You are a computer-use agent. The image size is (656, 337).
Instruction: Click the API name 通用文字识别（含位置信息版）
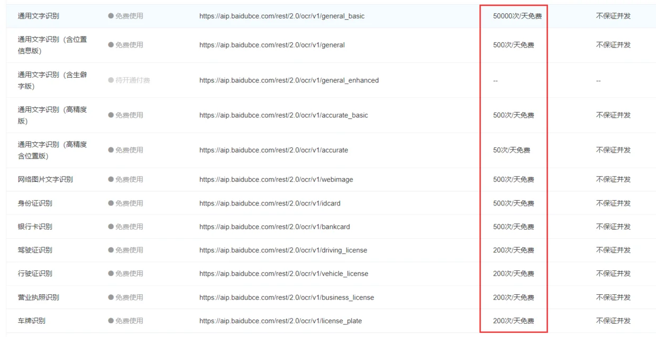pyautogui.click(x=52, y=45)
